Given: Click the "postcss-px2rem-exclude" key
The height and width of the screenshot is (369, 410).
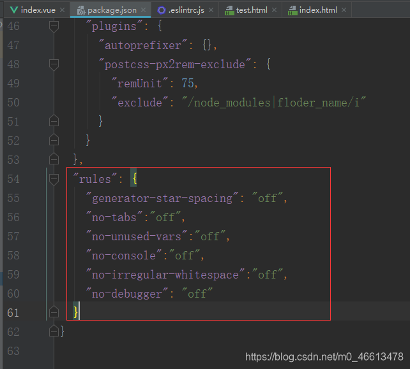Looking at the screenshot, I should pyautogui.click(x=175, y=64).
